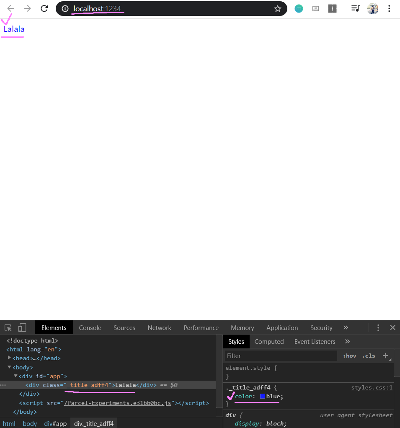Click the Lalala text on the page
The height and width of the screenshot is (428, 400).
click(x=14, y=29)
